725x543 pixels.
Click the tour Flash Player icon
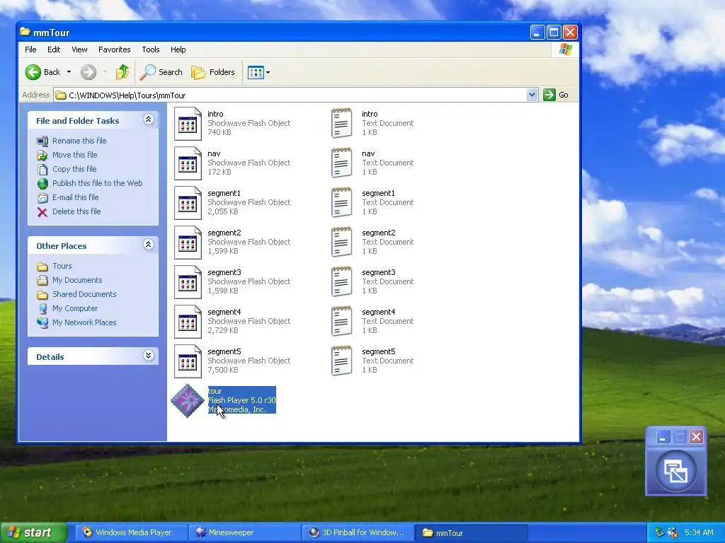(187, 401)
